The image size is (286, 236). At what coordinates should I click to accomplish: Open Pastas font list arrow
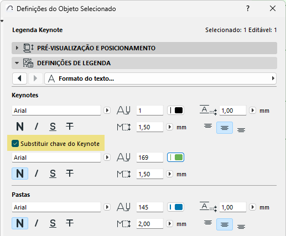click(107, 207)
